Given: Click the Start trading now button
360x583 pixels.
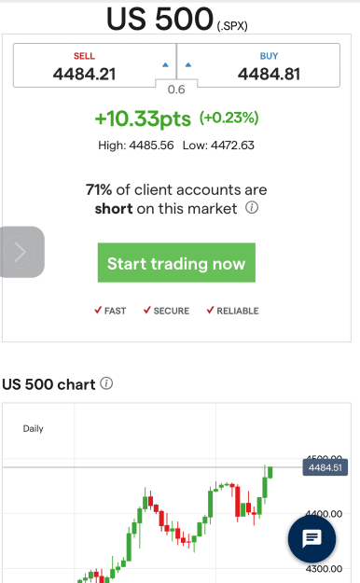Looking at the screenshot, I should click(x=176, y=262).
